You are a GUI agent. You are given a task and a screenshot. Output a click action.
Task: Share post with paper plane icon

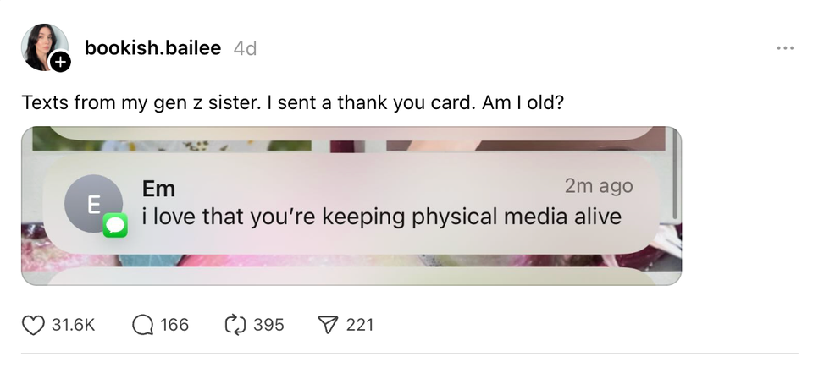(327, 325)
